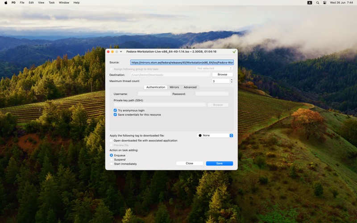Click the Maximum thread count field

[221, 81]
